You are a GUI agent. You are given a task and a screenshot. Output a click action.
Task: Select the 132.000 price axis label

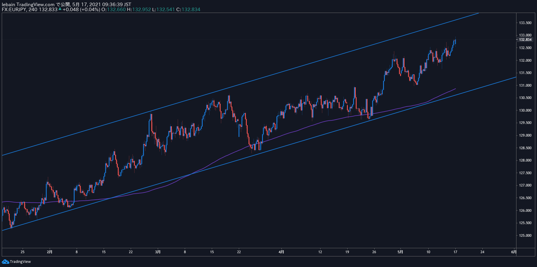(x=525, y=61)
